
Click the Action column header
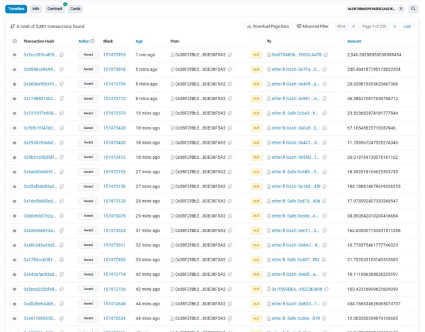coord(84,41)
